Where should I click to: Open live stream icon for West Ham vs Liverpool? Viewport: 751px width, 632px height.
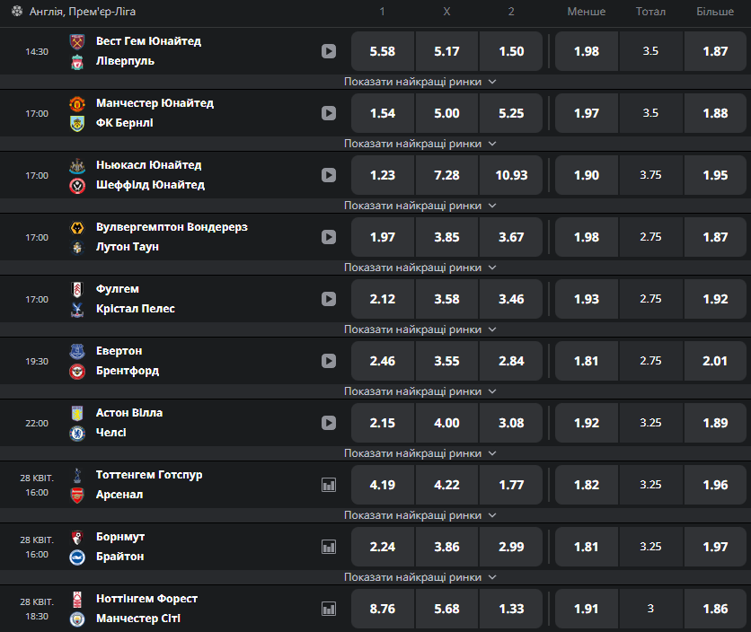click(329, 51)
